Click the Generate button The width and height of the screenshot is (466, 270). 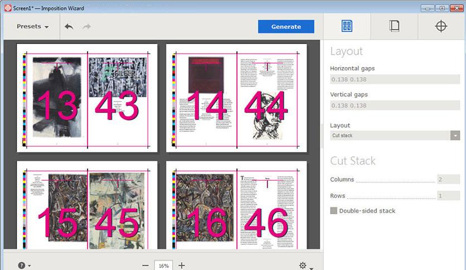(x=286, y=26)
